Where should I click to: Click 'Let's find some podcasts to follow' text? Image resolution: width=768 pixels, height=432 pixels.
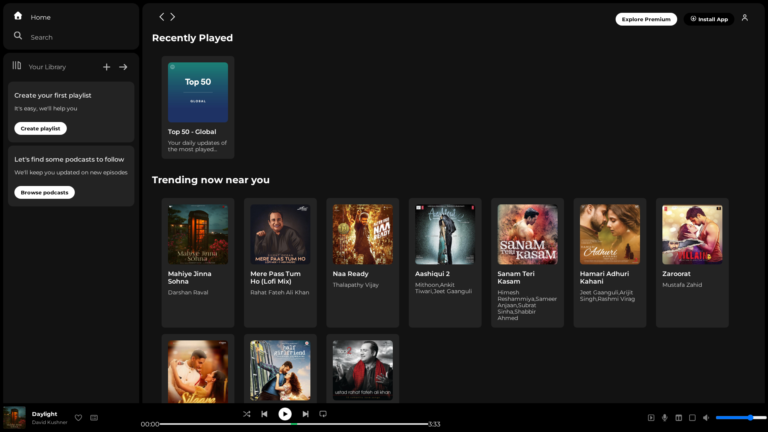point(69,159)
